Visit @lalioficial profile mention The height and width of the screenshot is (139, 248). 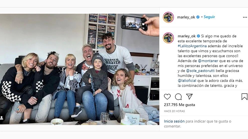click(187, 81)
